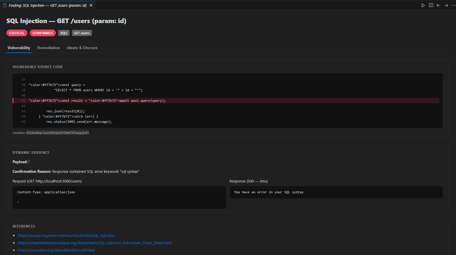Open the app.js:41 file location path

[58, 133]
